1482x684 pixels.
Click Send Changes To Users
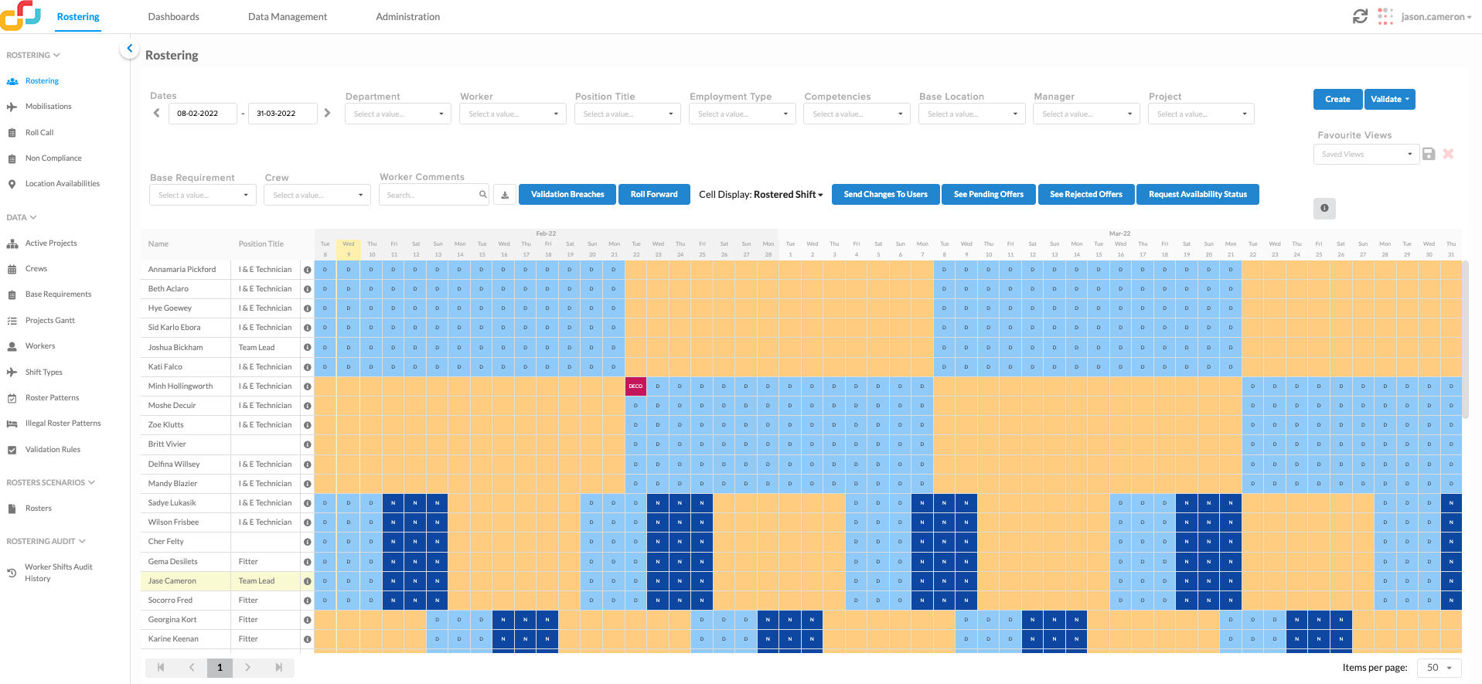pos(885,195)
